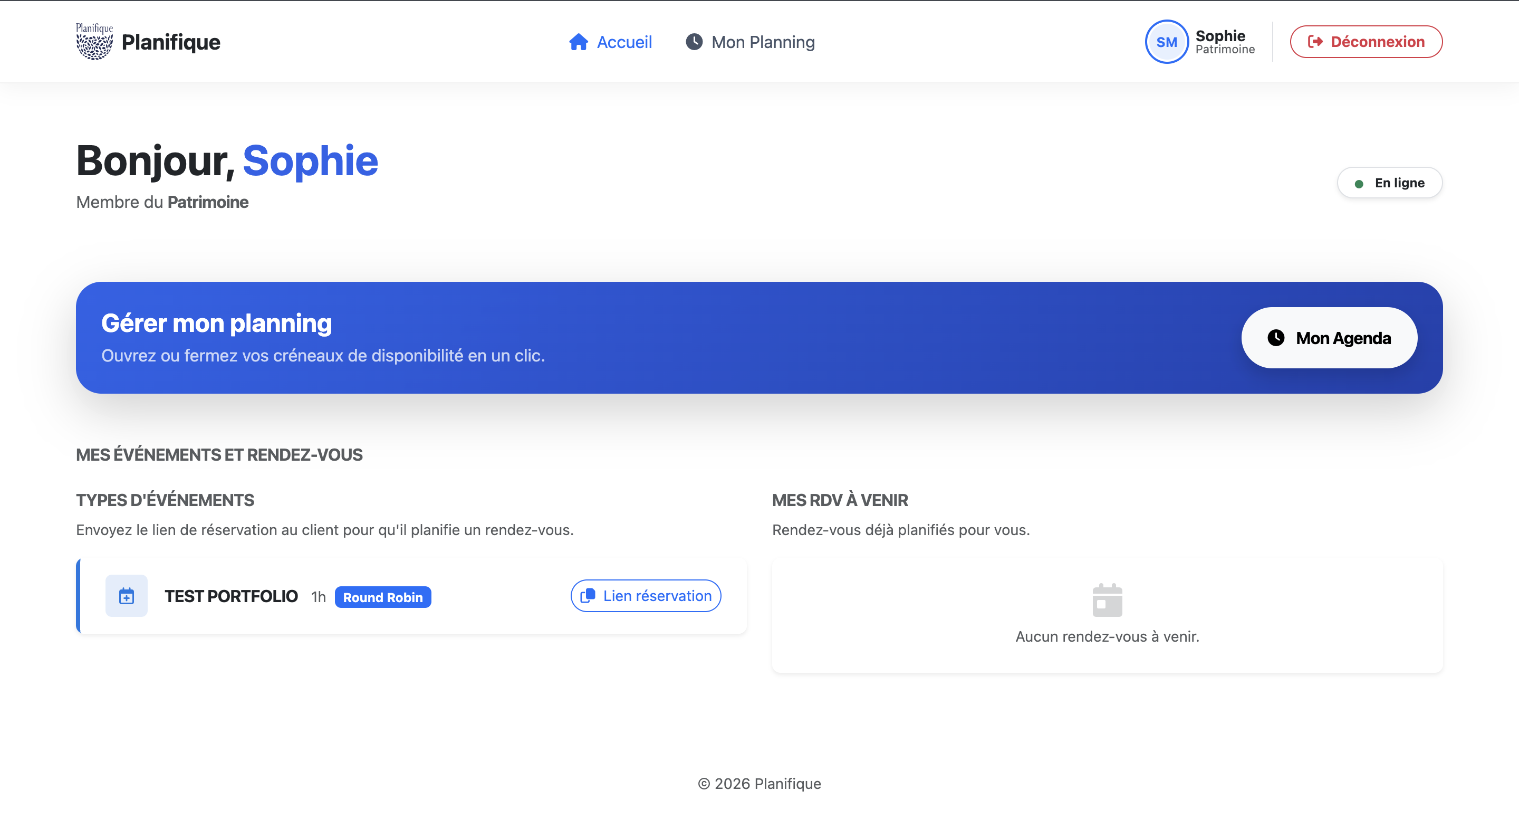Image resolution: width=1519 pixels, height=819 pixels.
Task: Click the En ligne status badge
Action: tap(1389, 183)
